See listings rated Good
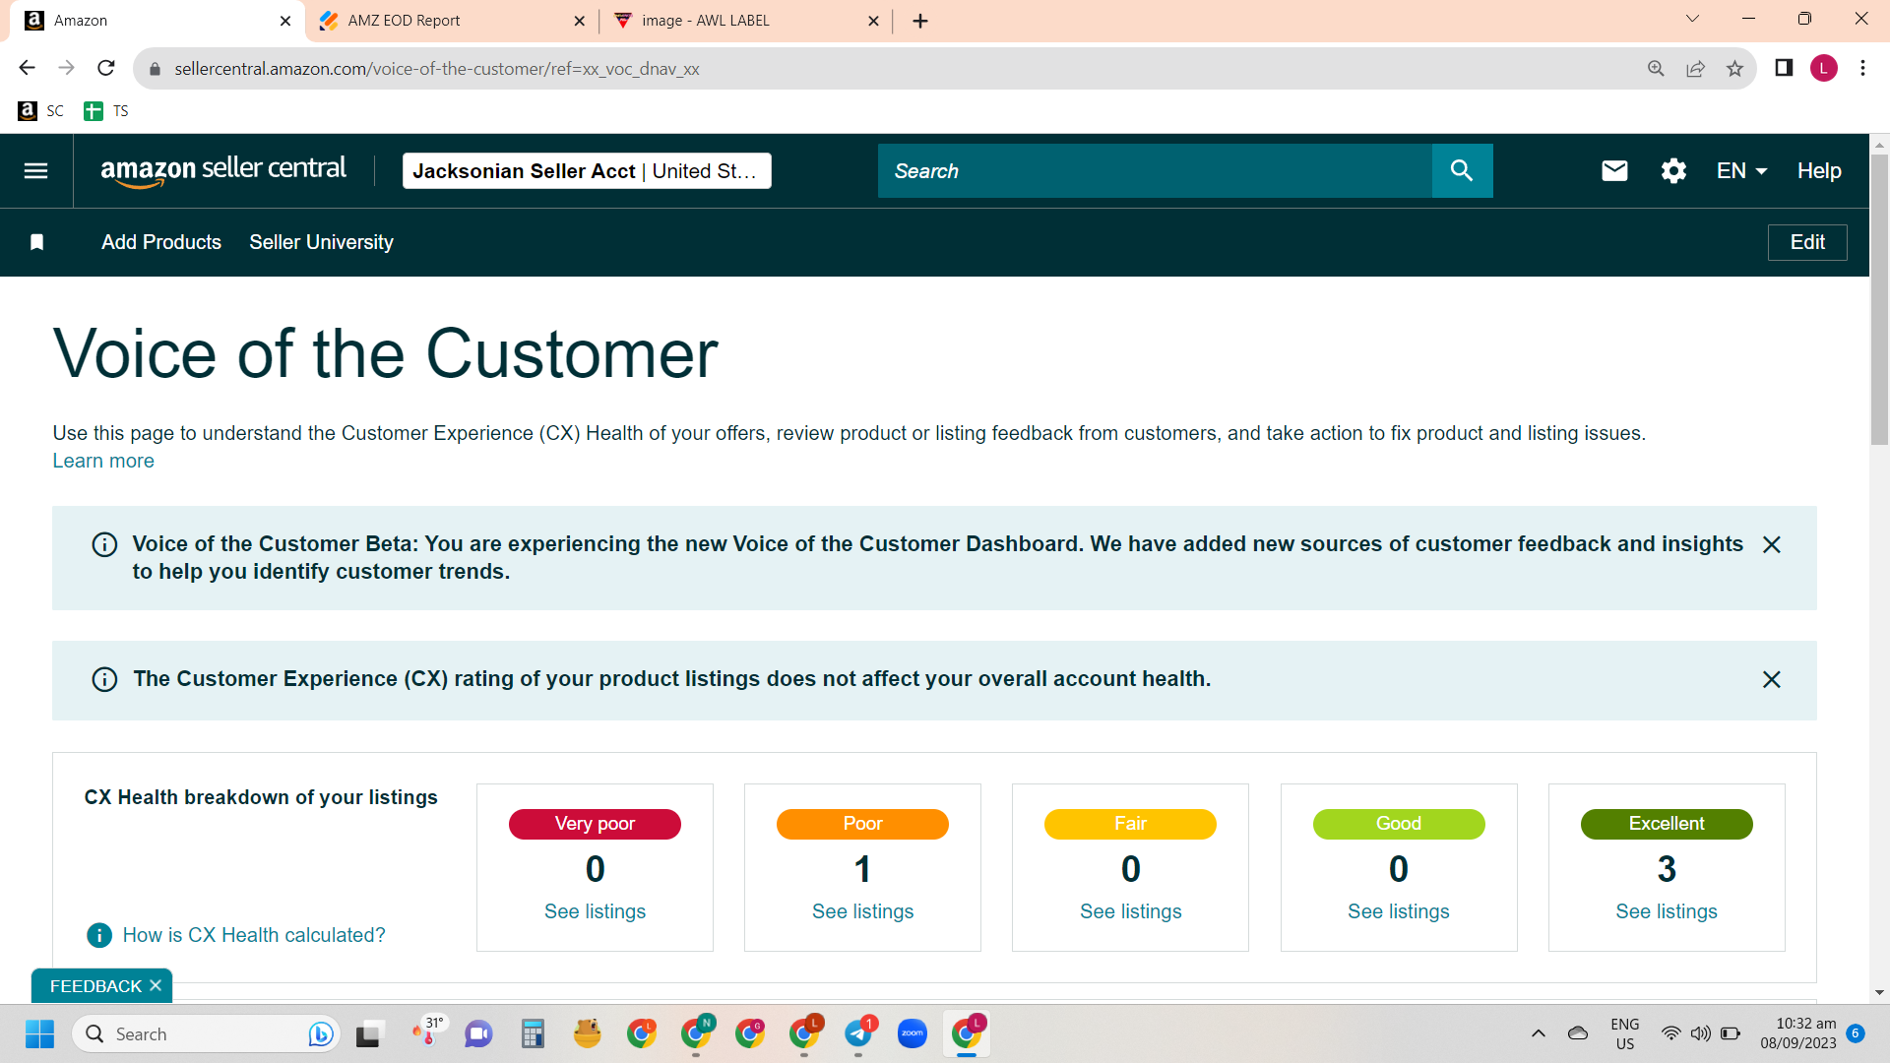This screenshot has height=1063, width=1890. [1399, 911]
